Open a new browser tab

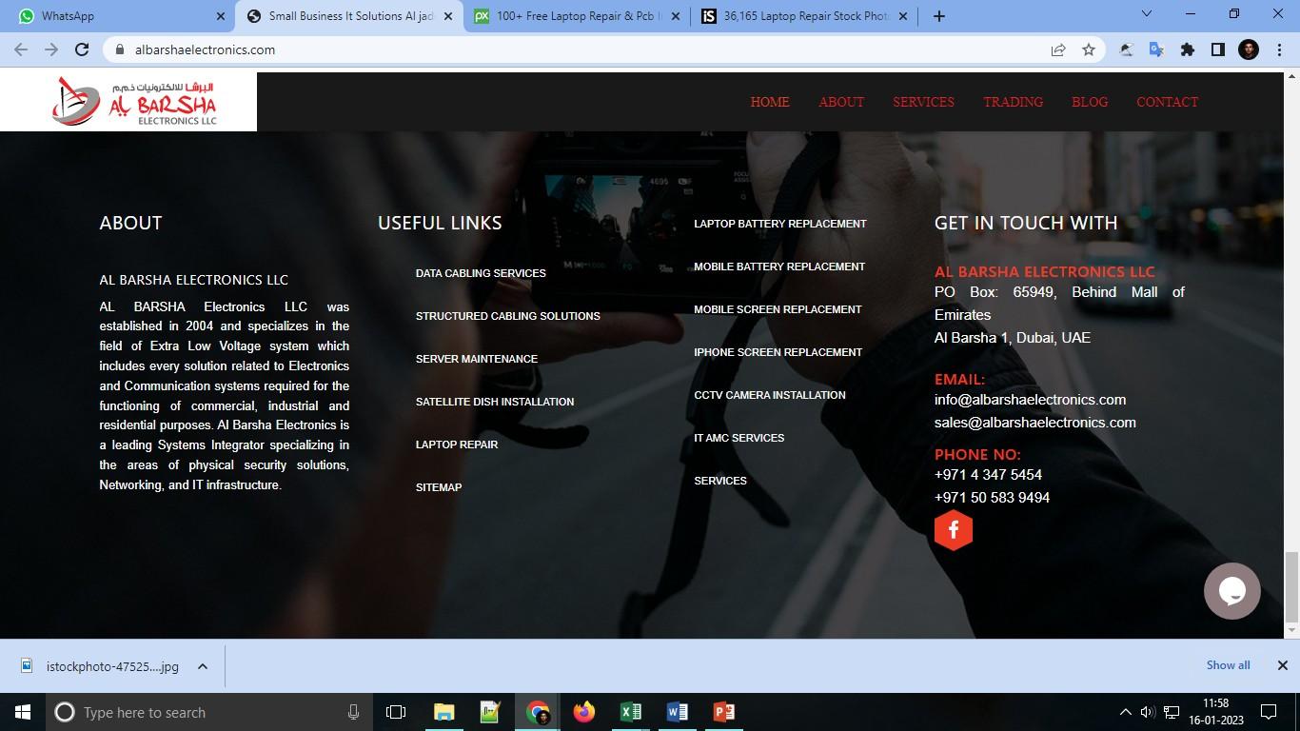tap(938, 15)
